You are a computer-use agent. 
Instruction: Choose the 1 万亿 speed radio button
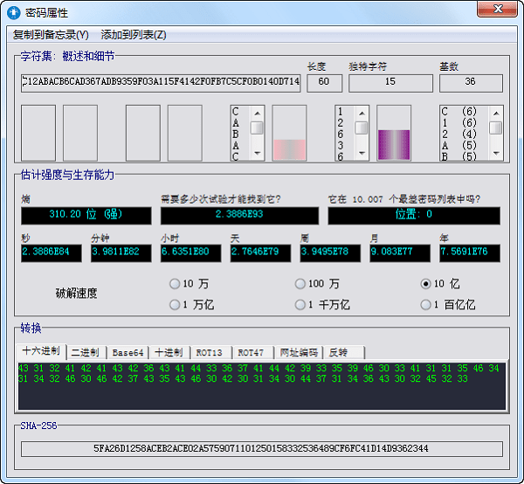(x=175, y=305)
